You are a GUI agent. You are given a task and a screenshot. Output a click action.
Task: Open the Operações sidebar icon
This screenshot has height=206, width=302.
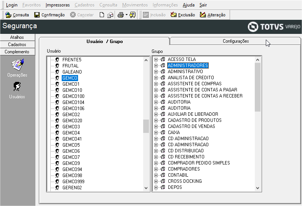coord(18,68)
